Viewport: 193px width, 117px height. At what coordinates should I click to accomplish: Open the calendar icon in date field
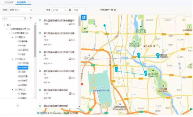point(31,10)
